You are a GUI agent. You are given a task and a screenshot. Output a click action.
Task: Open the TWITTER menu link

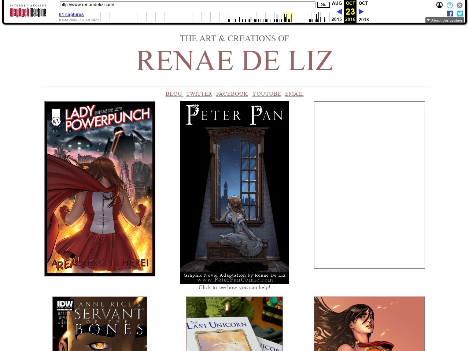pos(199,94)
